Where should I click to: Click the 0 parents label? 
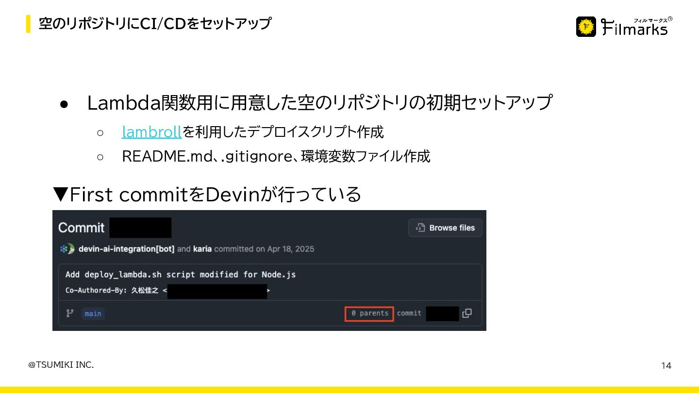[369, 313]
